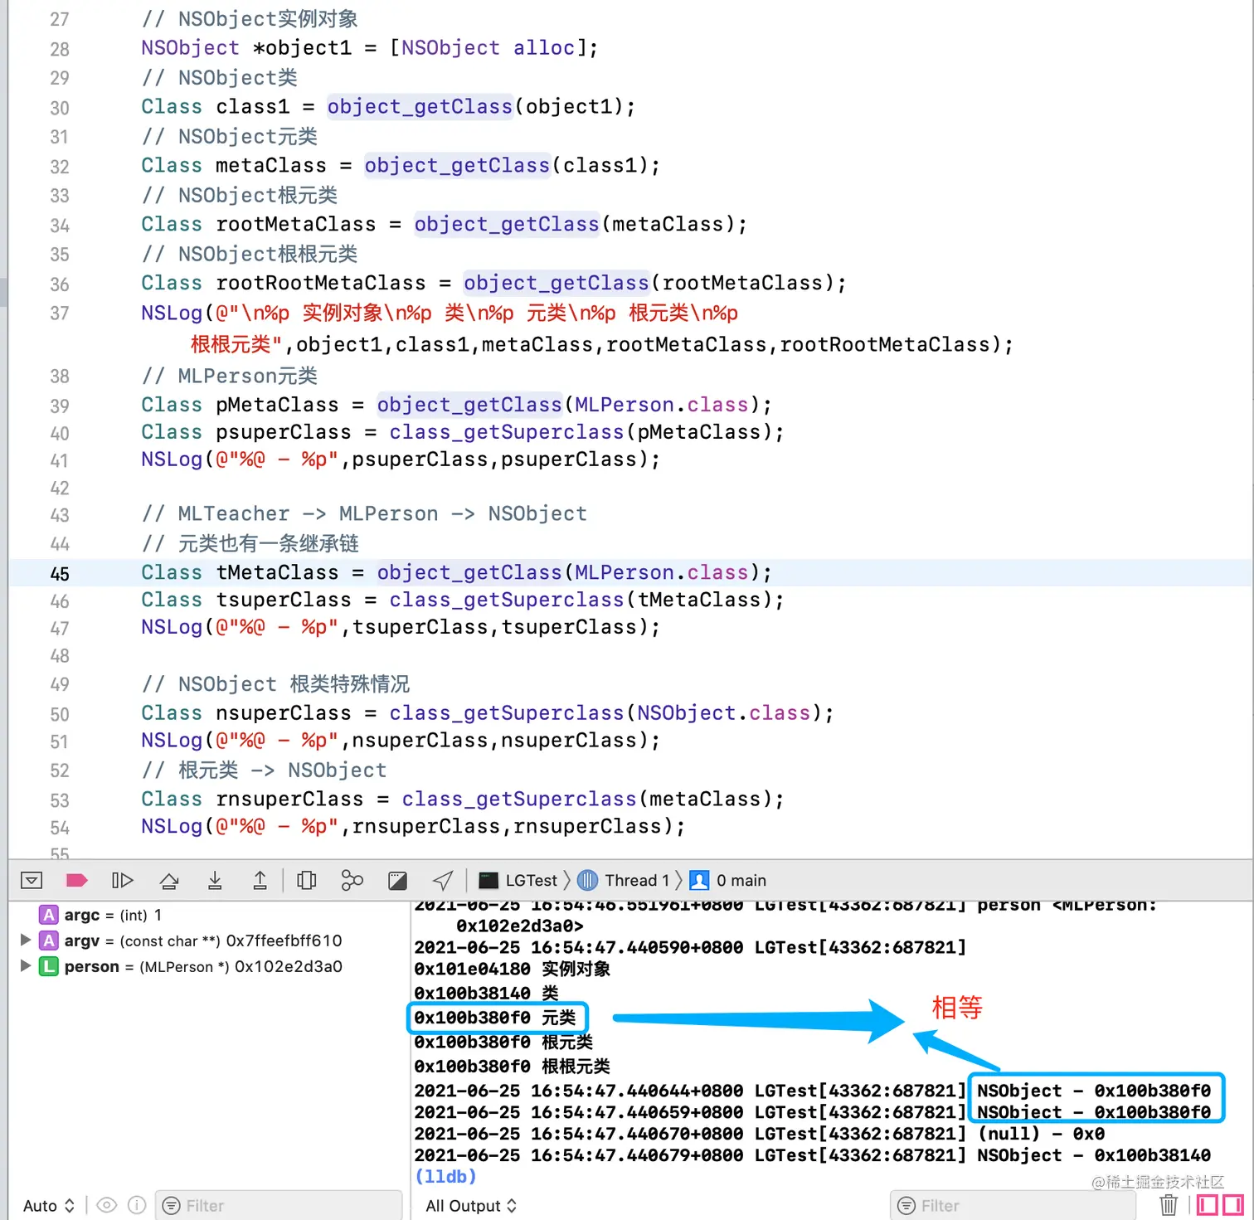Screen dimensions: 1254x1220
Task: Continue program execution
Action: pyautogui.click(x=122, y=880)
